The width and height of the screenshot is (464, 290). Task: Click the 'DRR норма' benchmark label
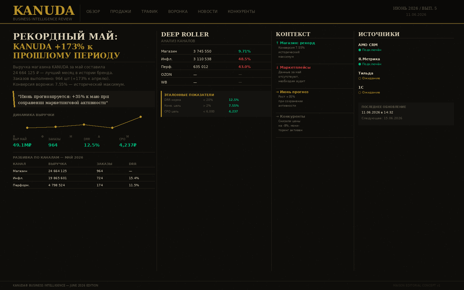[173, 100]
